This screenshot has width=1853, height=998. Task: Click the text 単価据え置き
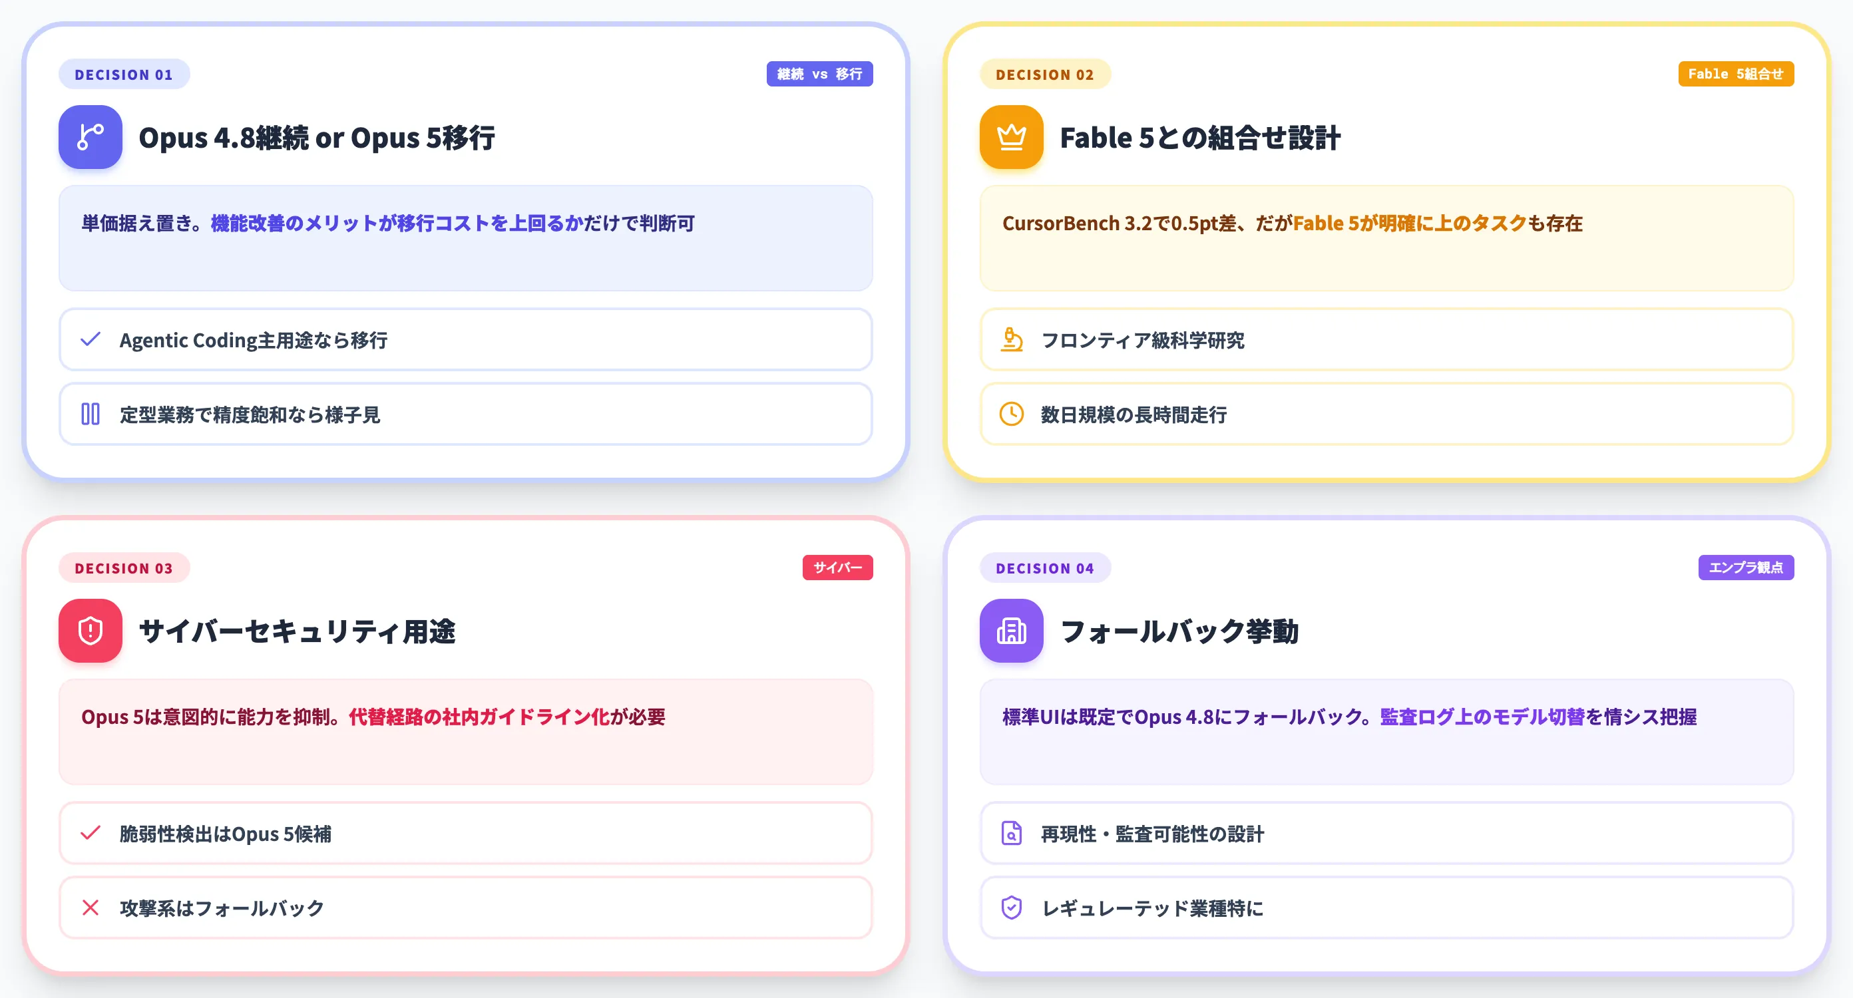click(x=136, y=224)
